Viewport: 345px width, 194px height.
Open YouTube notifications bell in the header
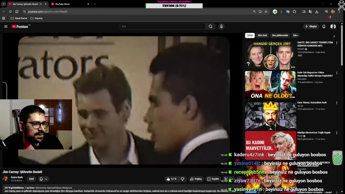(x=324, y=26)
